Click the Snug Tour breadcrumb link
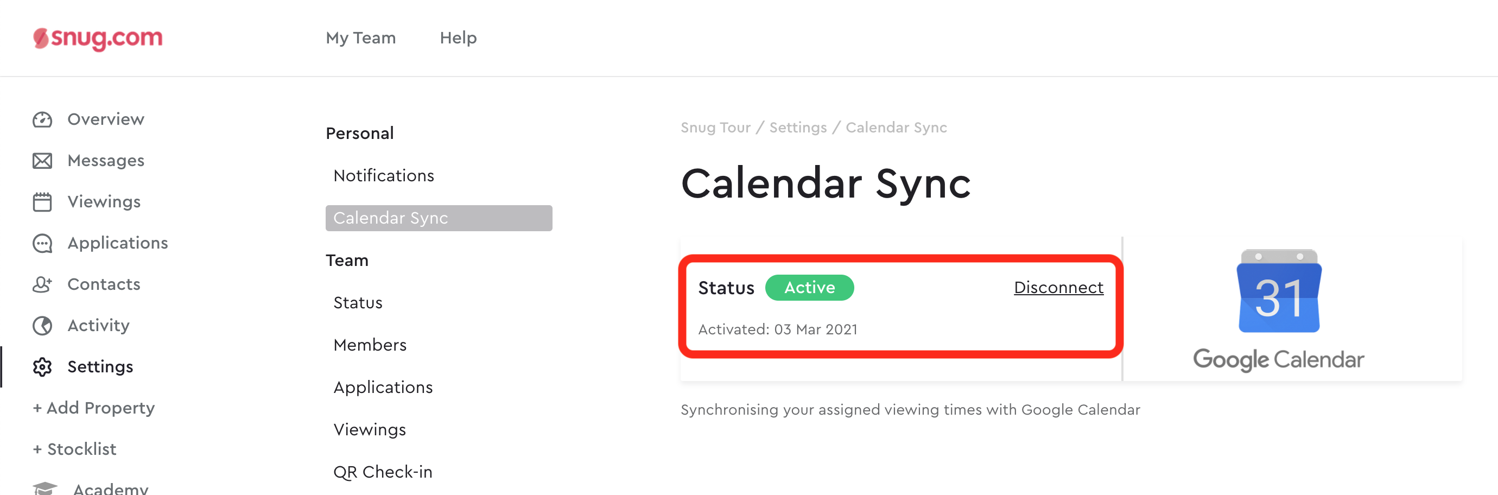Viewport: 1498px width, 495px height. (715, 128)
